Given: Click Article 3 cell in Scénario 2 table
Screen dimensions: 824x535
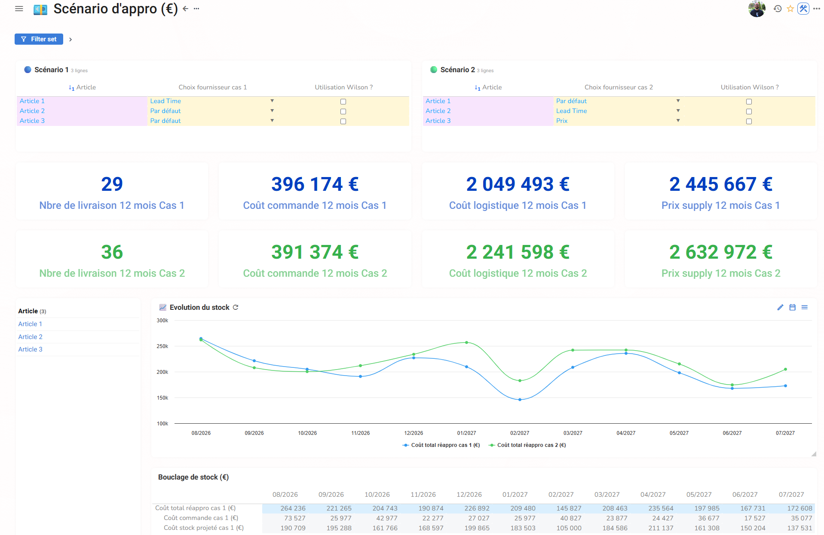Looking at the screenshot, I should (488, 121).
